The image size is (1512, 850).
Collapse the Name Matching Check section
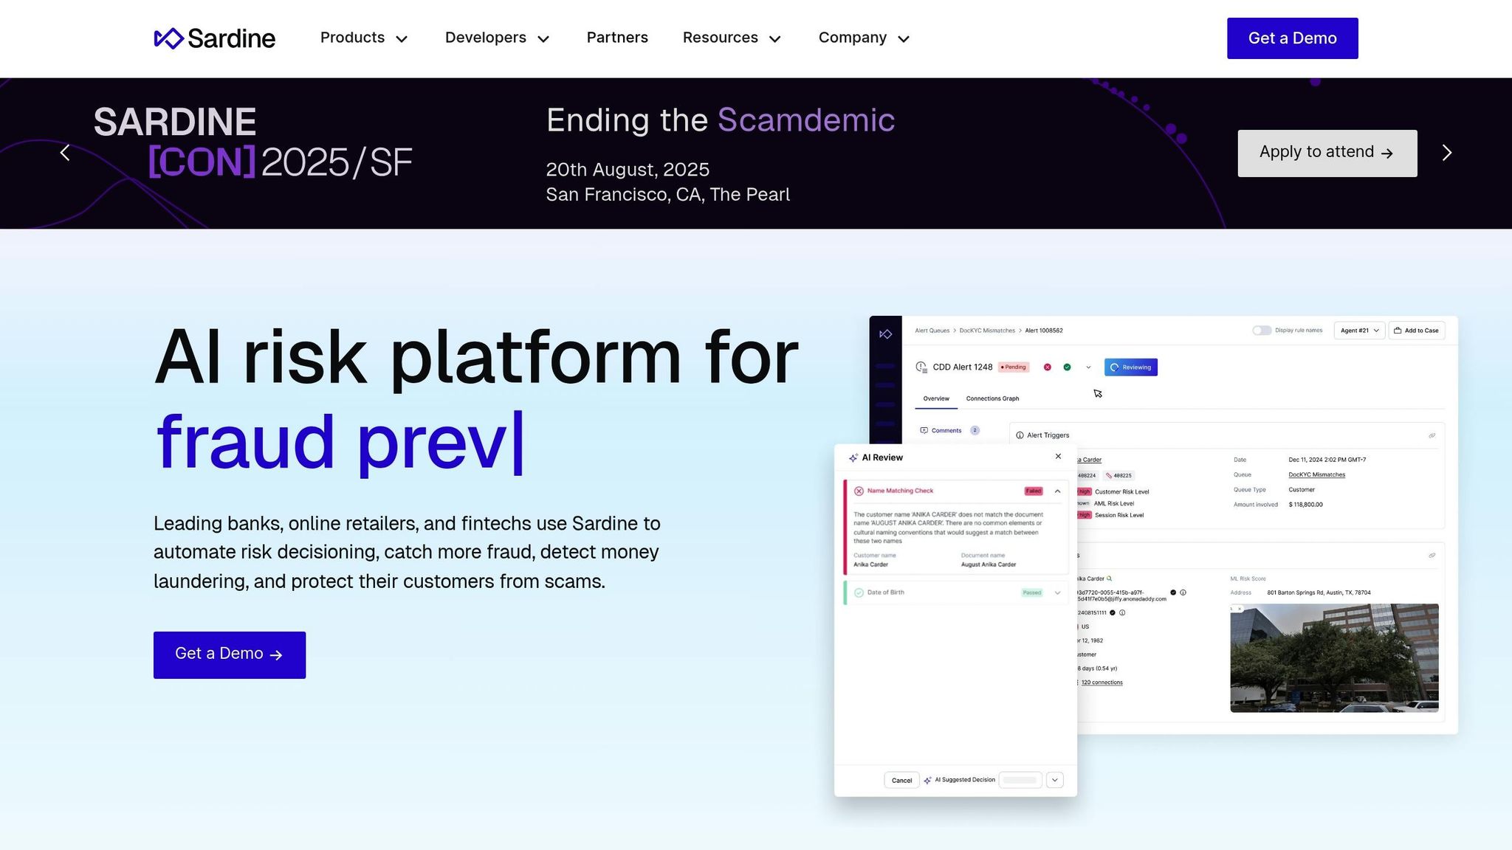(x=1057, y=491)
